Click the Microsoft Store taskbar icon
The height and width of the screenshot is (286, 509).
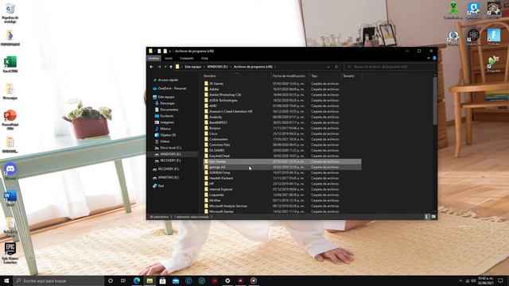162,280
